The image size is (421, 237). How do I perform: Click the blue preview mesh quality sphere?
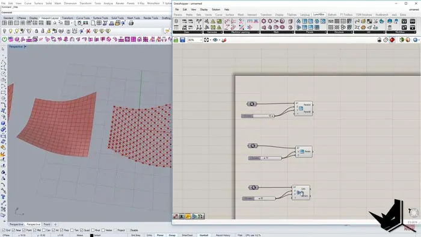coord(415,40)
